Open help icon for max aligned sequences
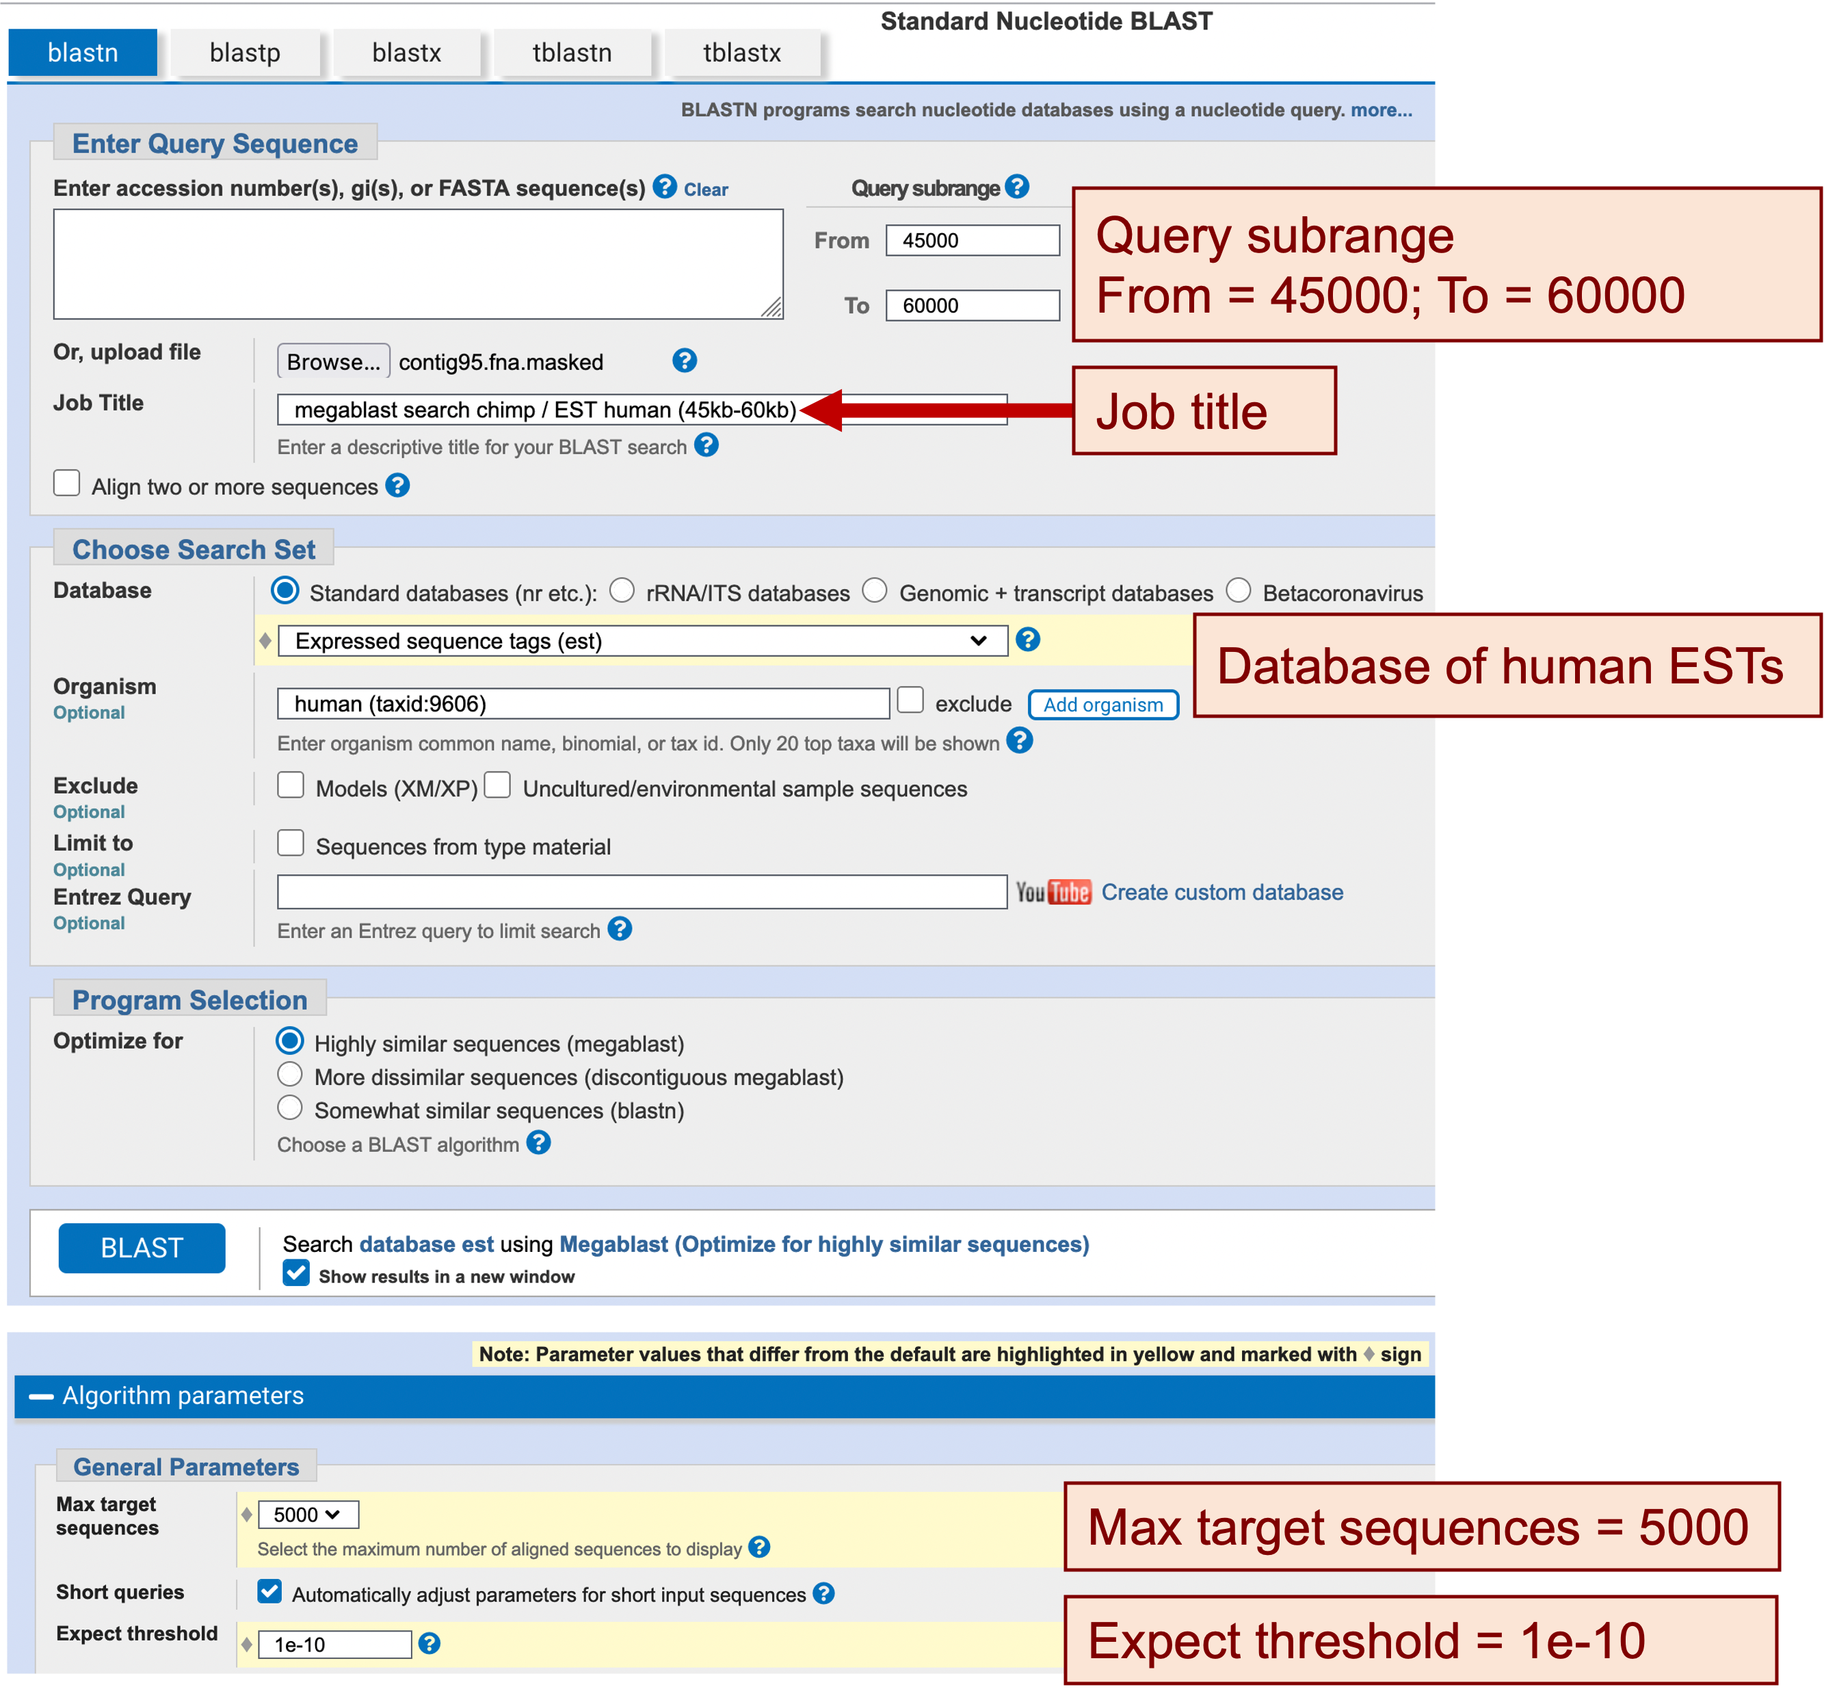 (x=758, y=1547)
